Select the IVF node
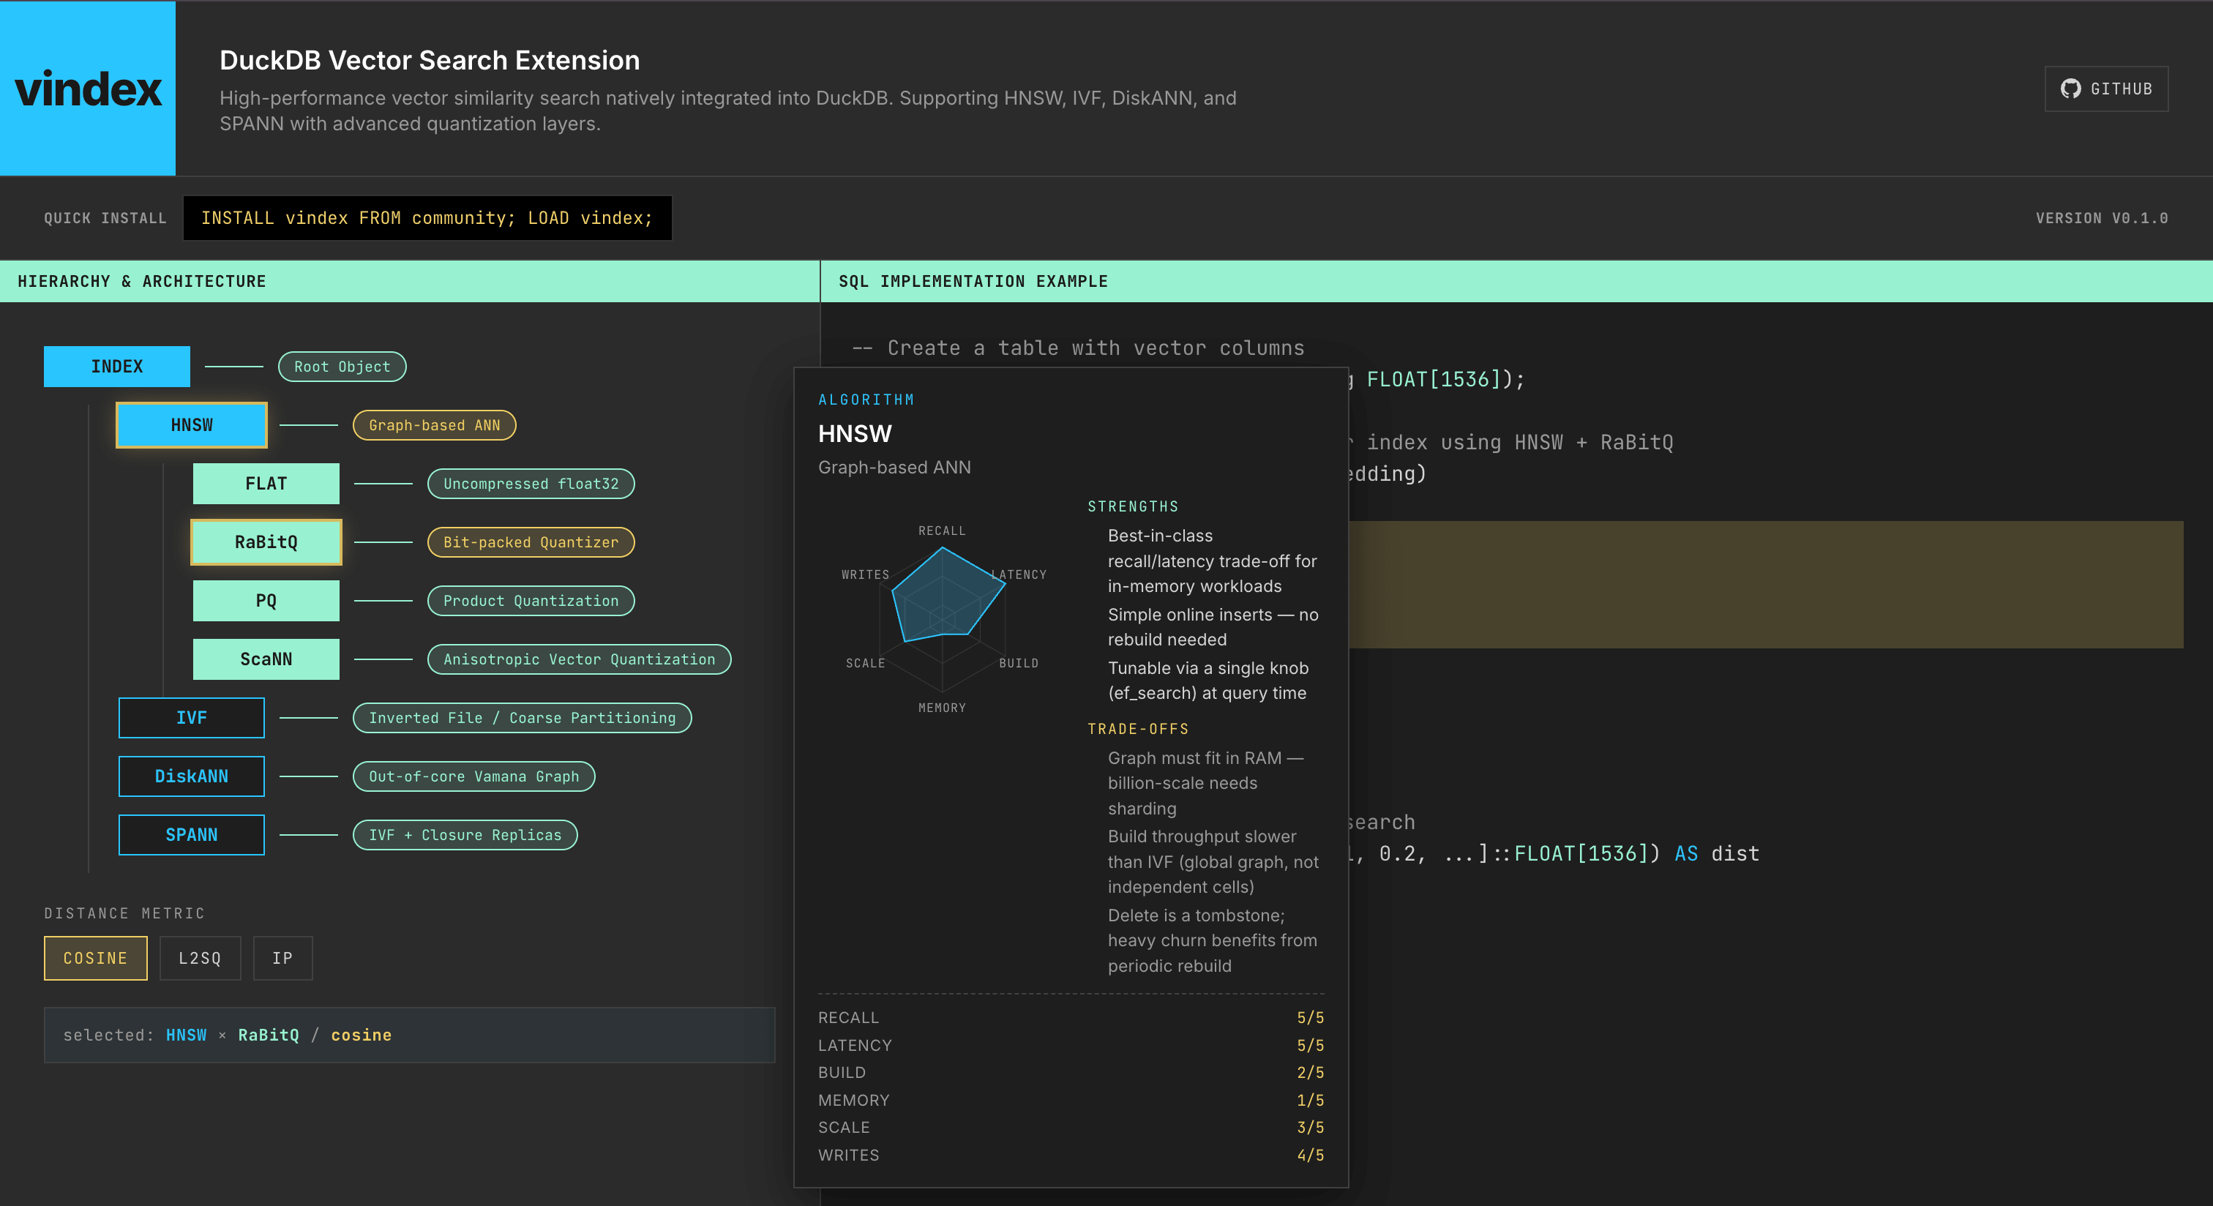 (191, 717)
